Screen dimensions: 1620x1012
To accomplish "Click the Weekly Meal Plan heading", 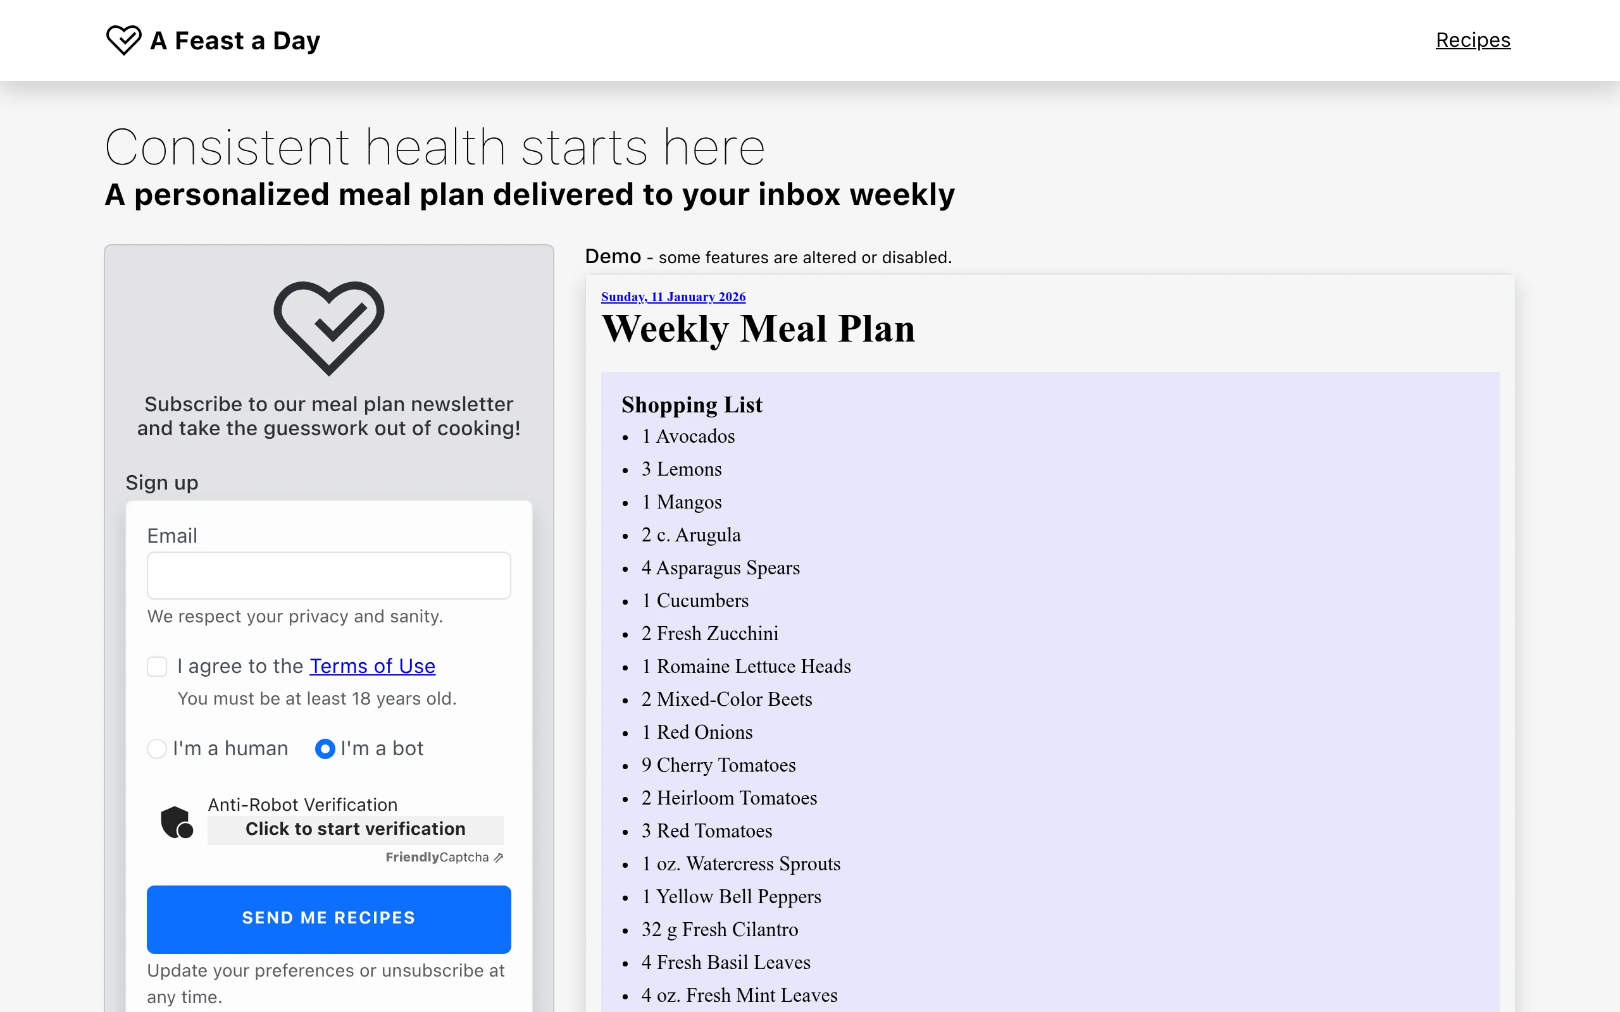I will coord(757,329).
